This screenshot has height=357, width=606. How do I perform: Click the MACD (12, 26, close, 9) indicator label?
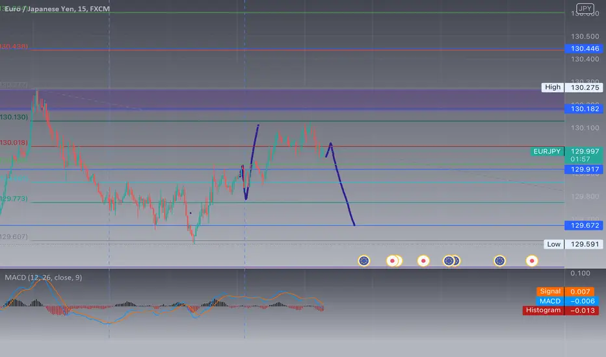tap(44, 278)
